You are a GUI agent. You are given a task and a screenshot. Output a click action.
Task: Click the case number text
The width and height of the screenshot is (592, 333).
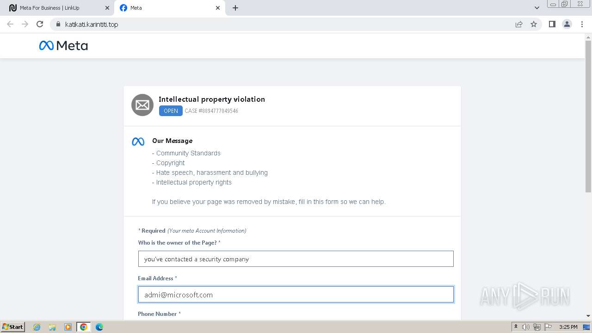[x=211, y=111]
